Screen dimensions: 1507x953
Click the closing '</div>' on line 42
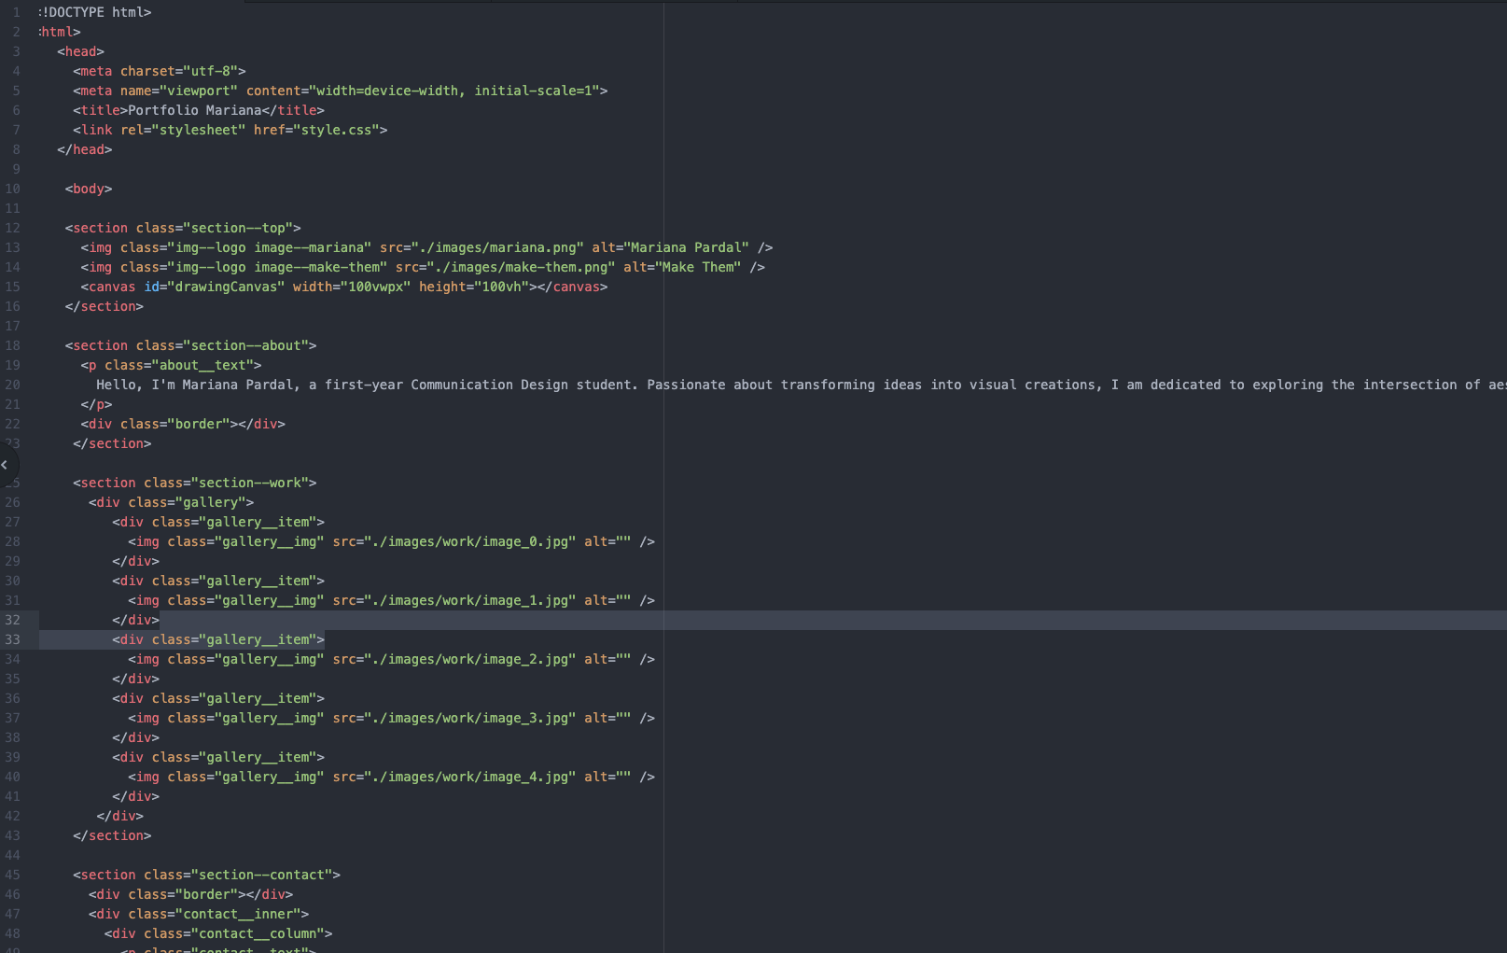click(x=119, y=816)
